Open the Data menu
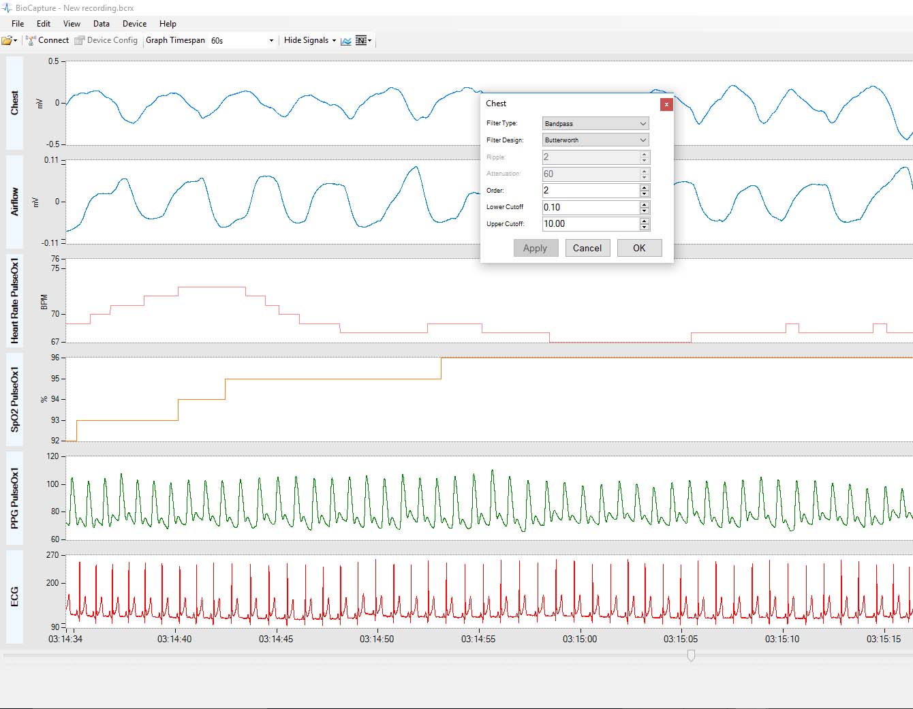Viewport: 913px width, 709px height. point(101,23)
